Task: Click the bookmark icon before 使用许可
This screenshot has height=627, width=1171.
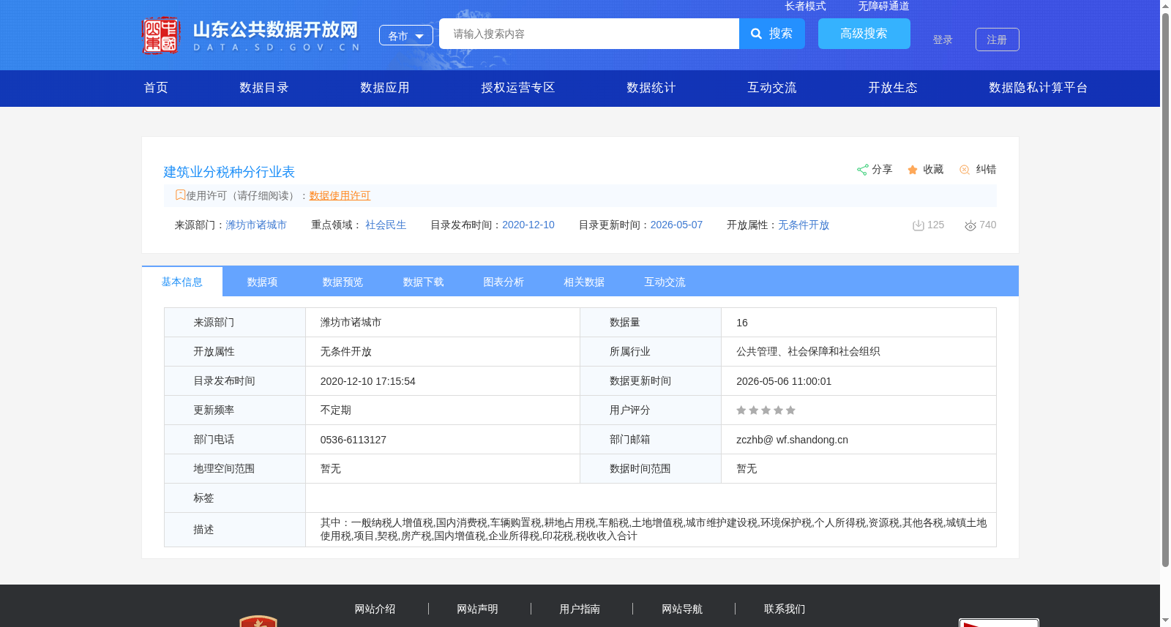Action: click(180, 195)
